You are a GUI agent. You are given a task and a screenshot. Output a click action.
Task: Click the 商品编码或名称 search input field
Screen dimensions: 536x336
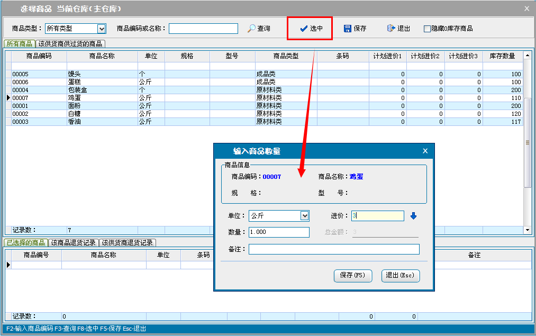tap(203, 29)
